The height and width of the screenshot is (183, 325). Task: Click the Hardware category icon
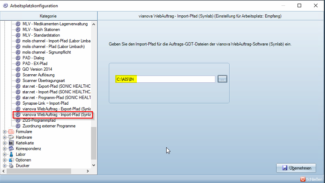pos(11,138)
